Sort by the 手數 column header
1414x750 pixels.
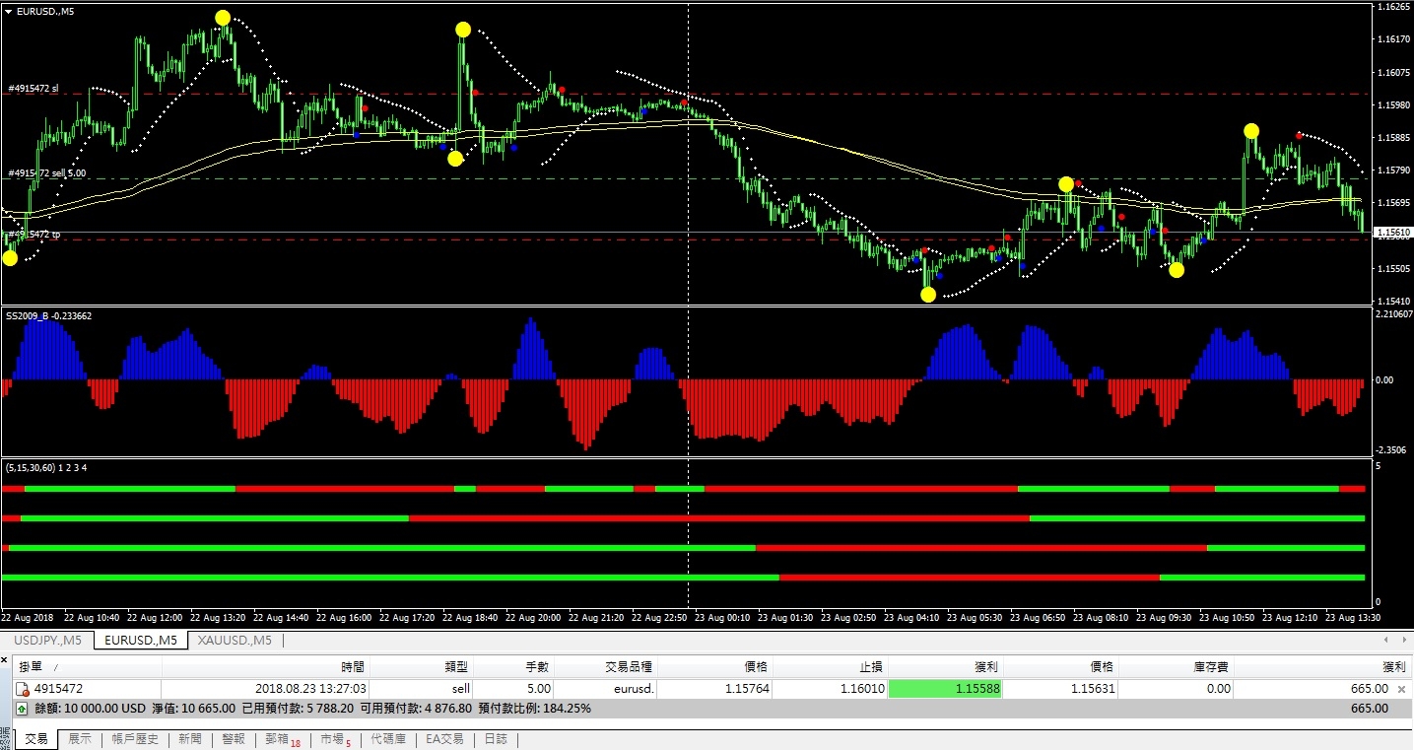[x=514, y=667]
